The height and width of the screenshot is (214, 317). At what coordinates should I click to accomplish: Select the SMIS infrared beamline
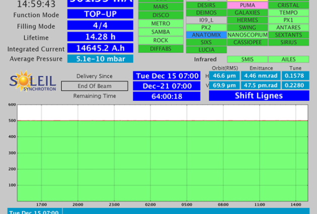click(247, 59)
